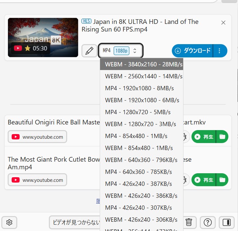Click the HLS badge next to the title
238x231 pixels.
86,21
